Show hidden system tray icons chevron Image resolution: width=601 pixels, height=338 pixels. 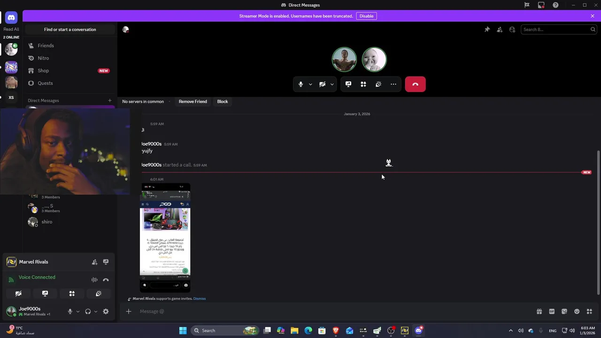click(x=511, y=330)
